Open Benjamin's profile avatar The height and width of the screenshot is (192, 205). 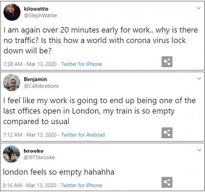[11, 82]
